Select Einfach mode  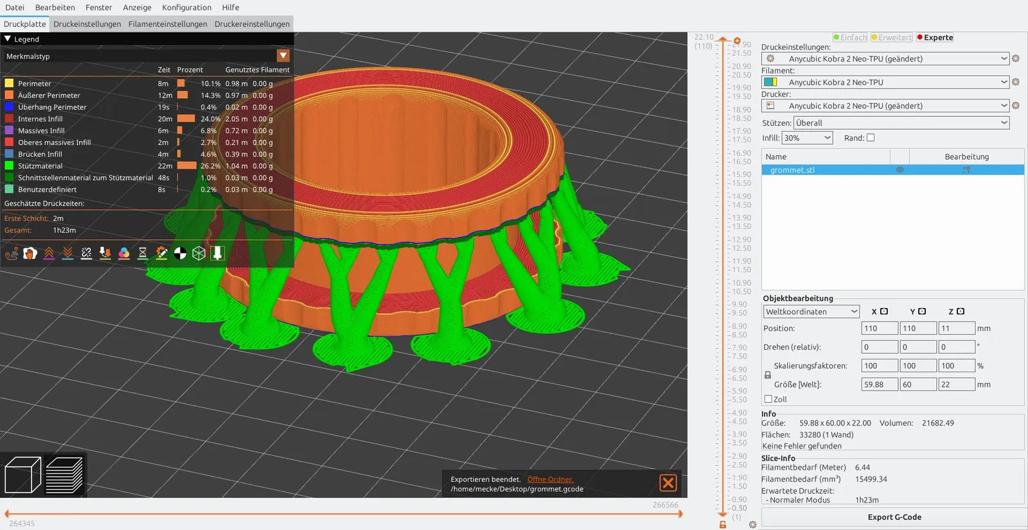click(x=850, y=37)
